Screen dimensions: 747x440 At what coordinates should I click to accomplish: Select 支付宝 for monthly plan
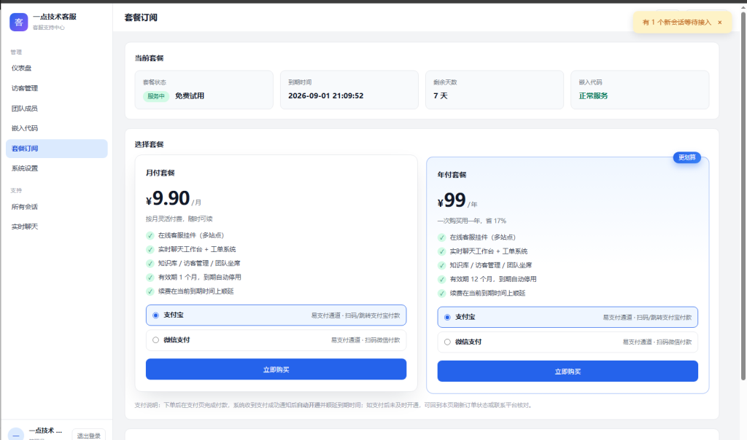(x=276, y=315)
